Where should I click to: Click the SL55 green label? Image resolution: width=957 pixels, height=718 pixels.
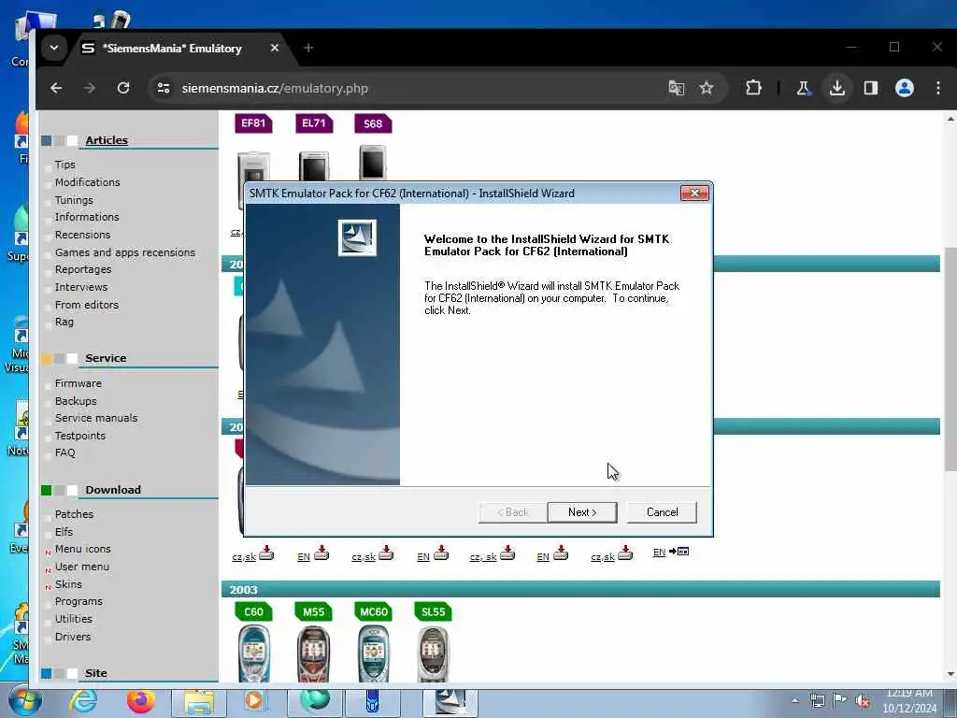433,611
